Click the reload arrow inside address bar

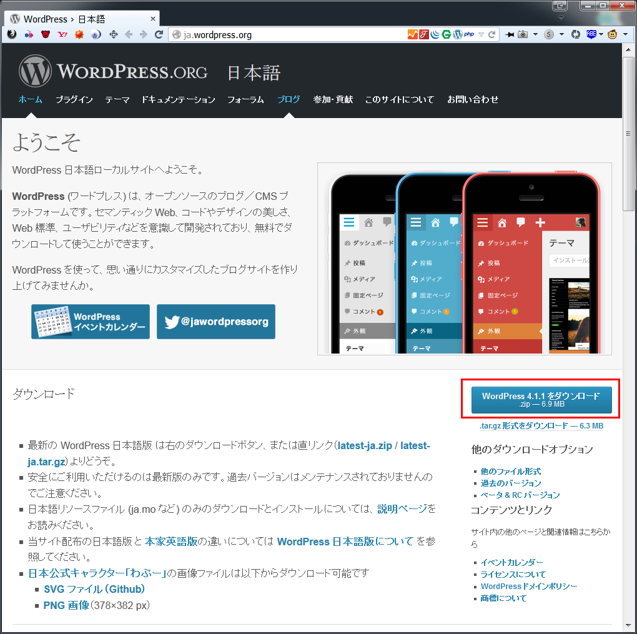click(492, 34)
